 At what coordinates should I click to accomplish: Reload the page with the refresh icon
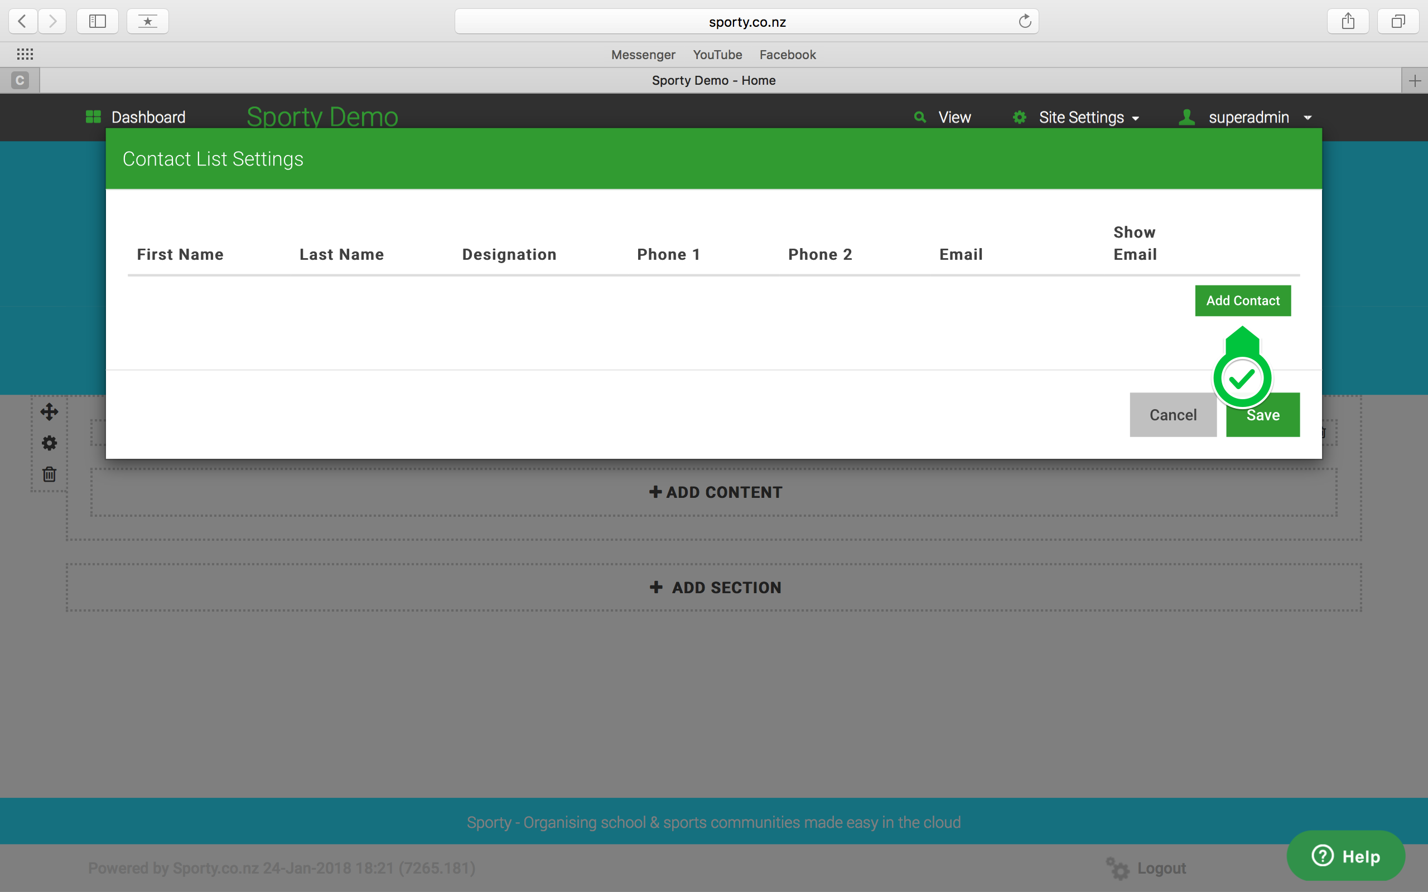[x=1025, y=21]
